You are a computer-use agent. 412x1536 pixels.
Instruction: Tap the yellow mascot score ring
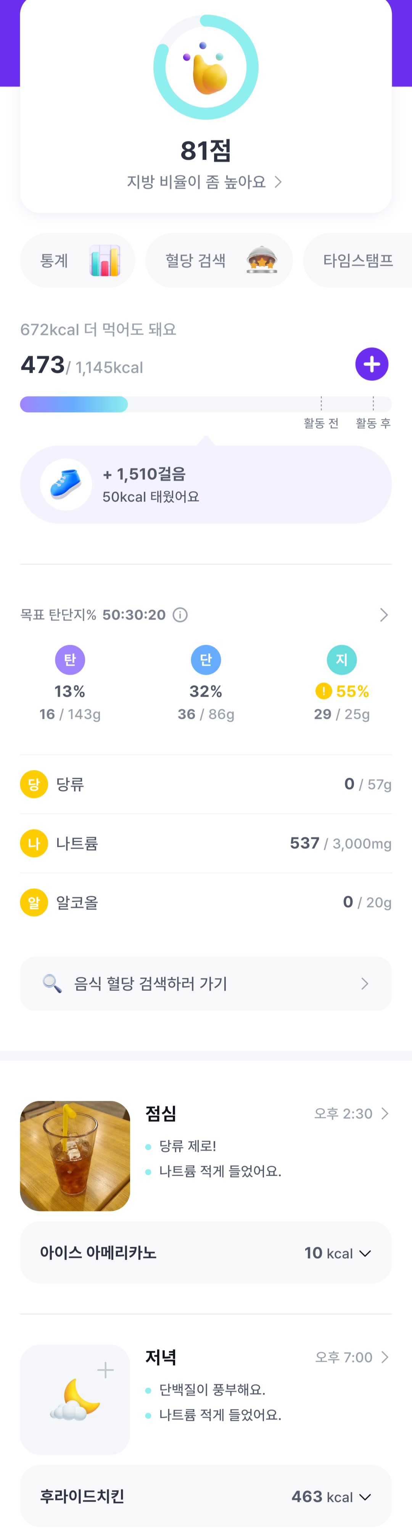coord(206,67)
